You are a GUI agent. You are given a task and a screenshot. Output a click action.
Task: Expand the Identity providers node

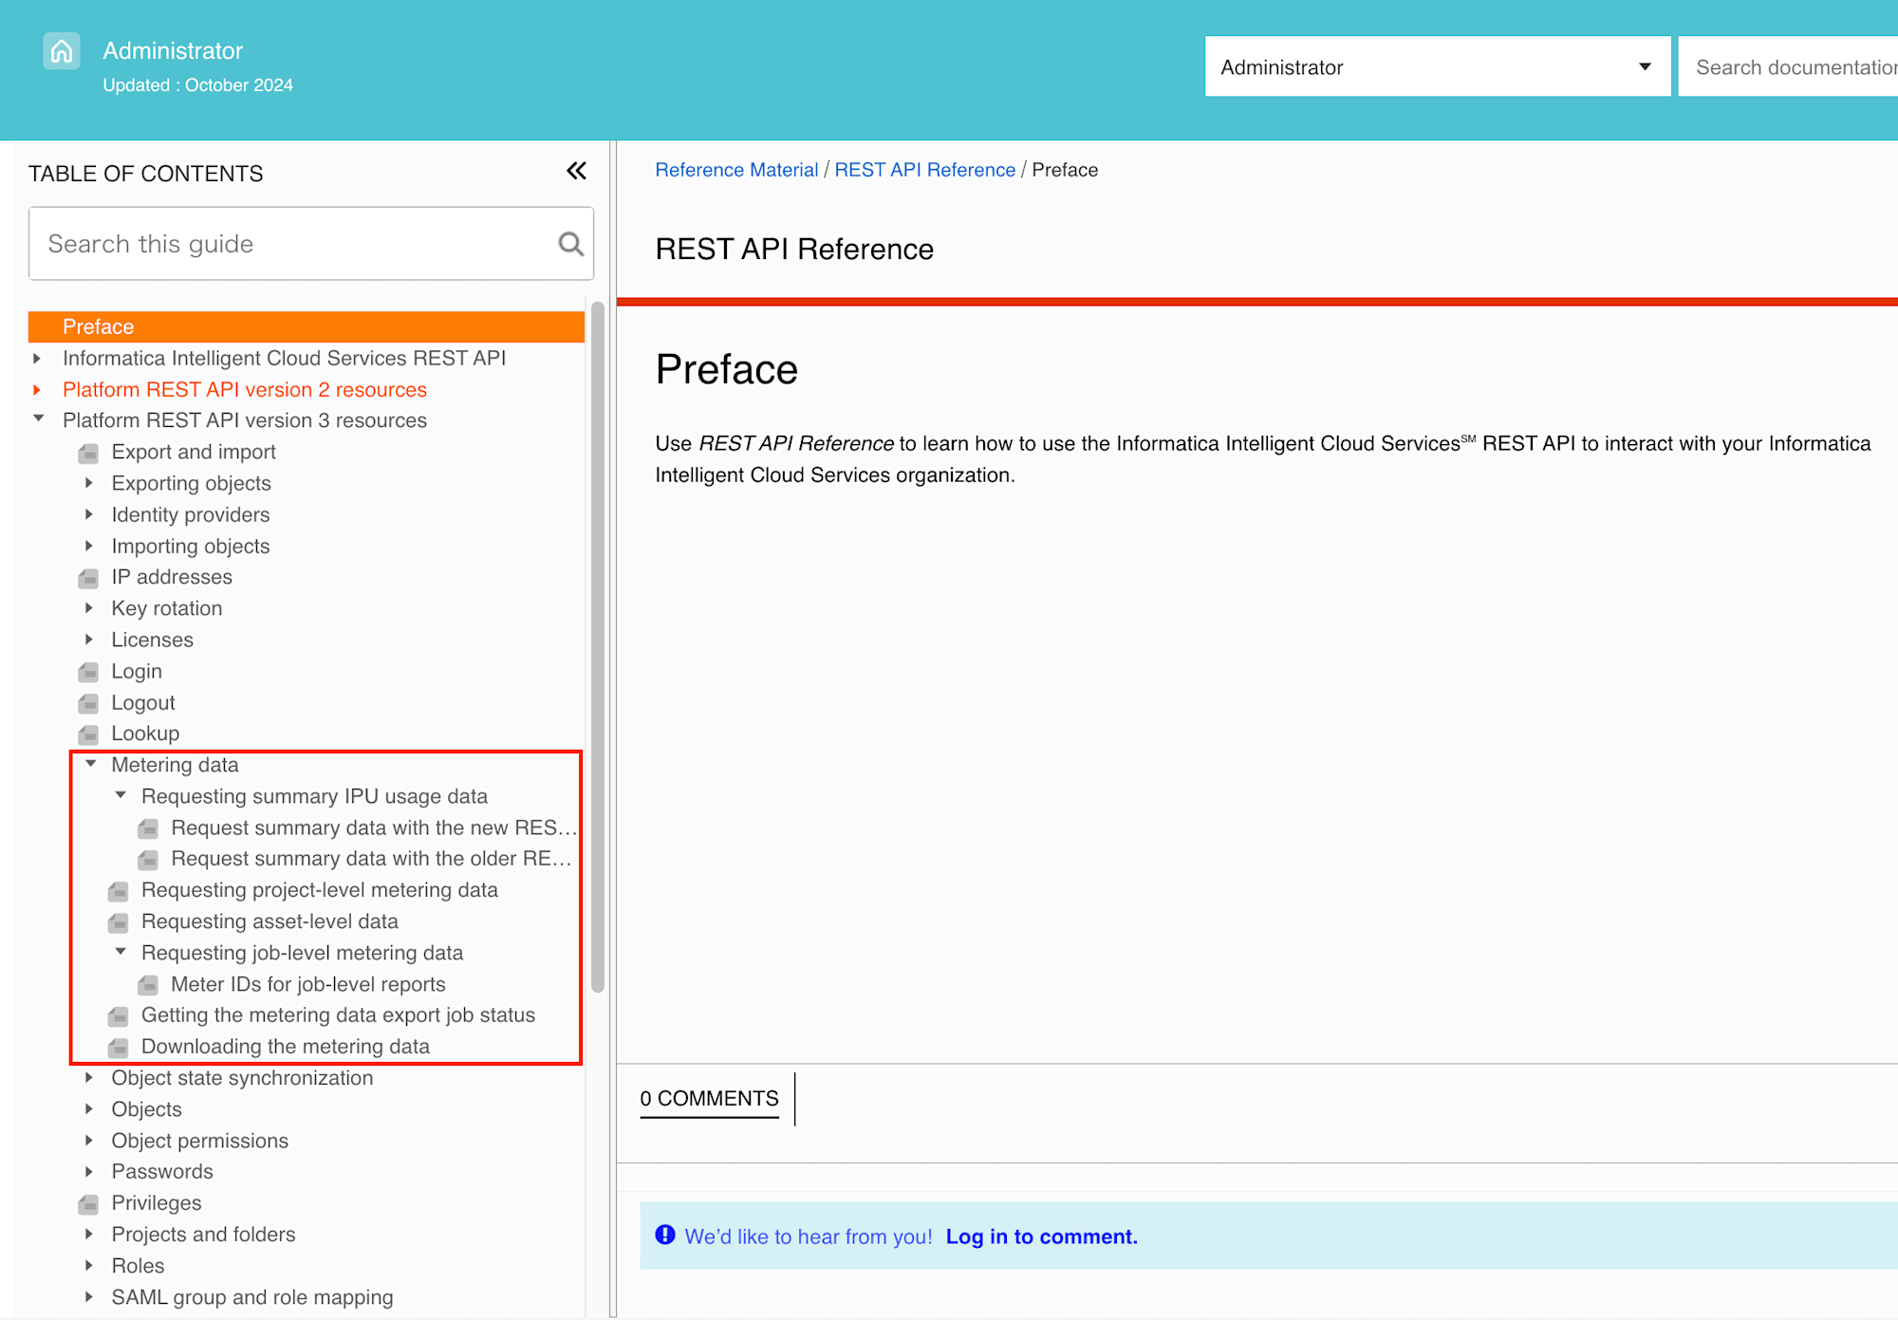click(88, 514)
